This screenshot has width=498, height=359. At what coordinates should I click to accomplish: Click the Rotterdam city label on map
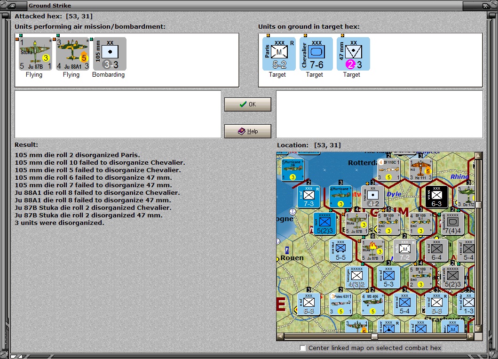pos(363,163)
